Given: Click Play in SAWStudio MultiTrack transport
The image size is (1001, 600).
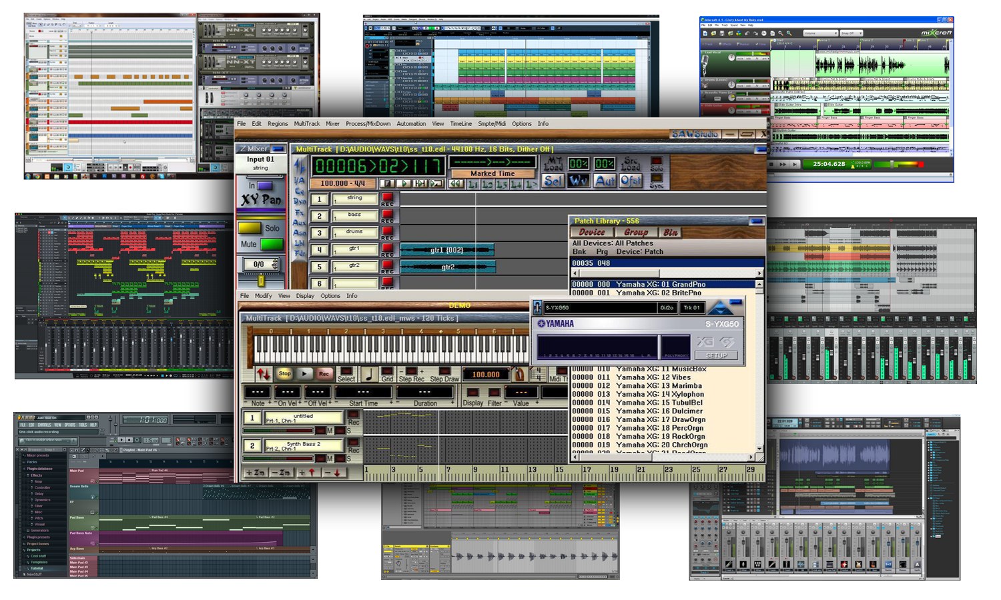Looking at the screenshot, I should pos(404,183).
